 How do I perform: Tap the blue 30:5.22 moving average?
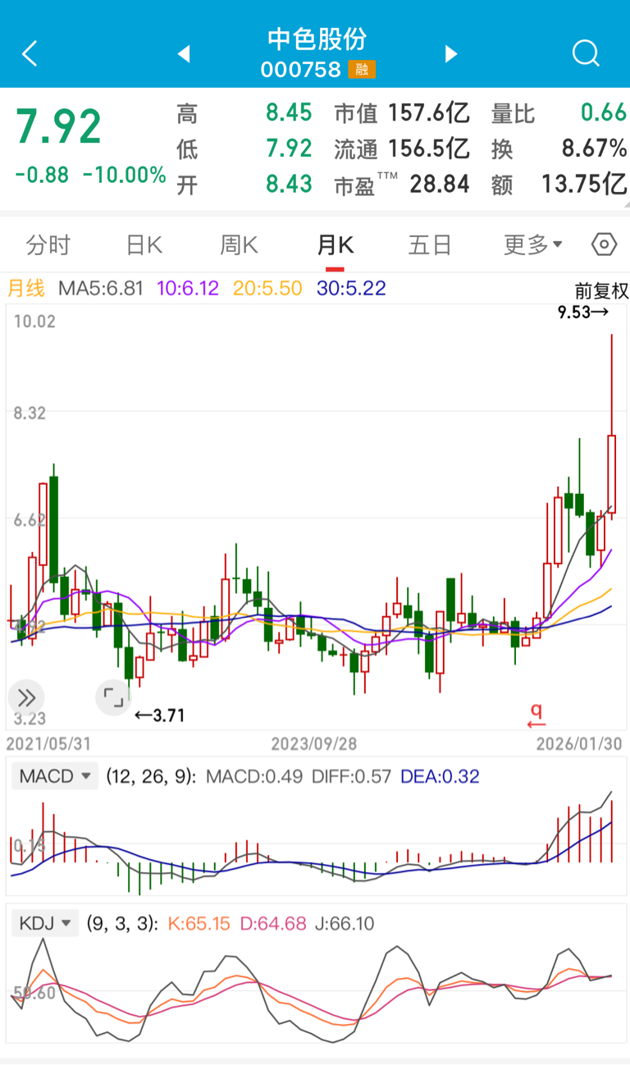click(350, 289)
